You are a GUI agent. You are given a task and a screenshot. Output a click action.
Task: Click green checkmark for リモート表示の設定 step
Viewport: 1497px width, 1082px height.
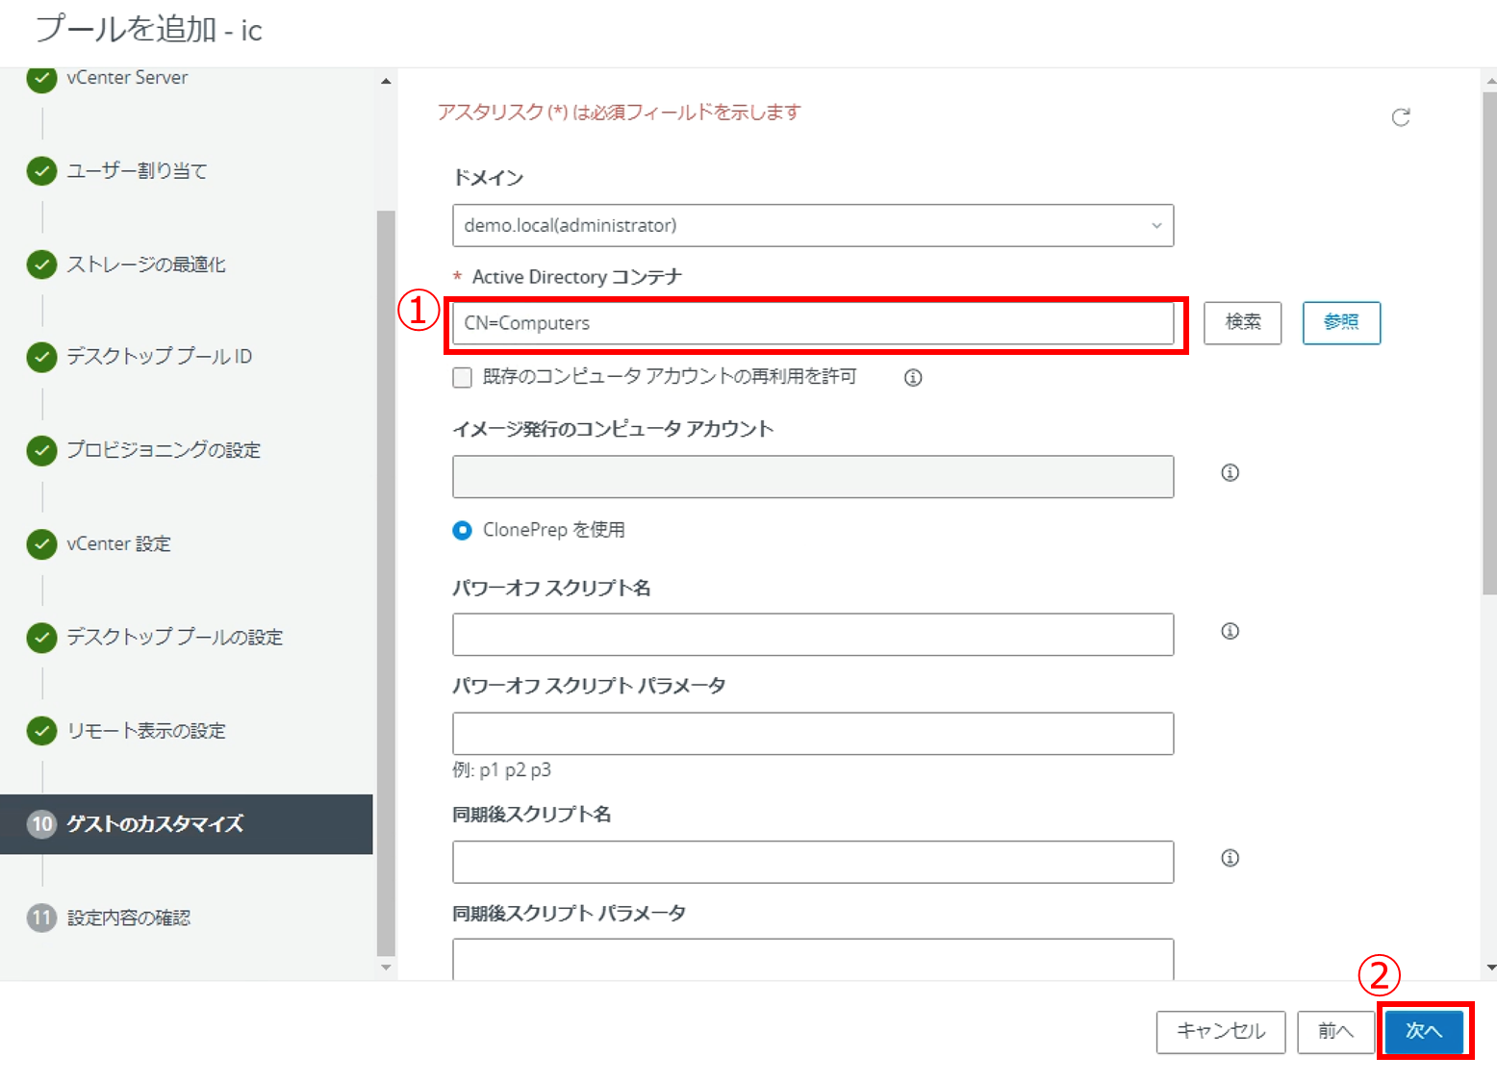click(41, 731)
